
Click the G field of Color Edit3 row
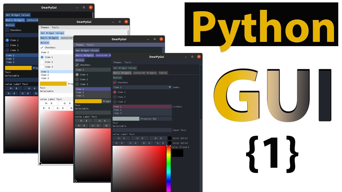pyautogui.click(x=140, y=138)
